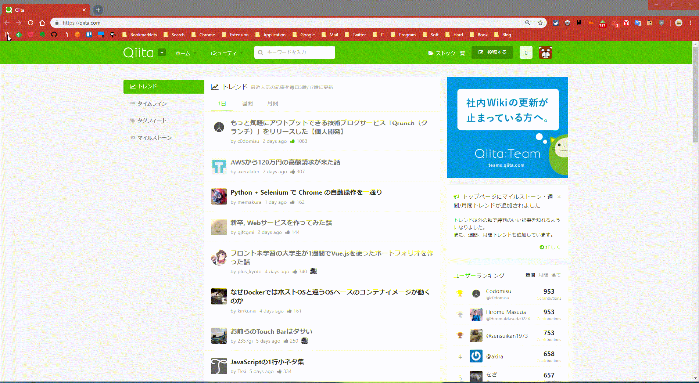Open the Bookmarklets bookmark folder
The height and width of the screenshot is (383, 699).
click(140, 35)
